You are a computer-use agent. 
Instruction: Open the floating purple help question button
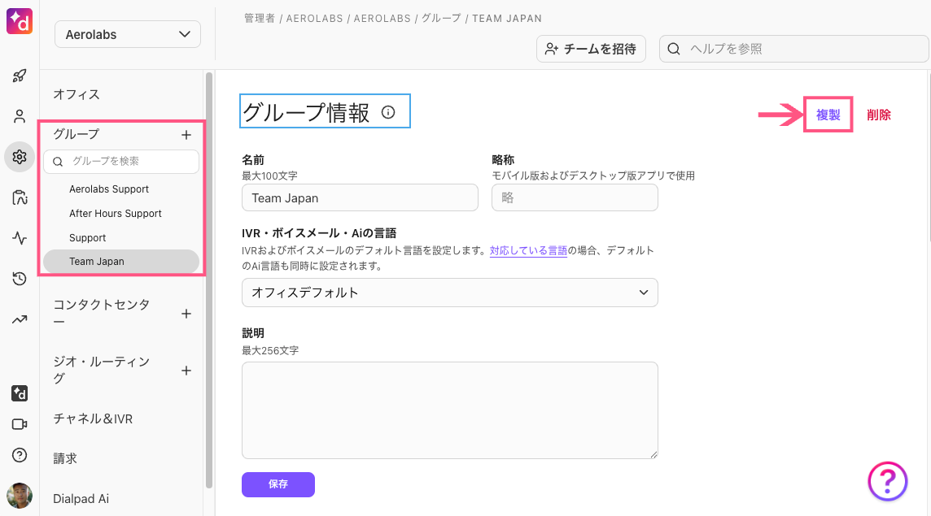tap(888, 481)
